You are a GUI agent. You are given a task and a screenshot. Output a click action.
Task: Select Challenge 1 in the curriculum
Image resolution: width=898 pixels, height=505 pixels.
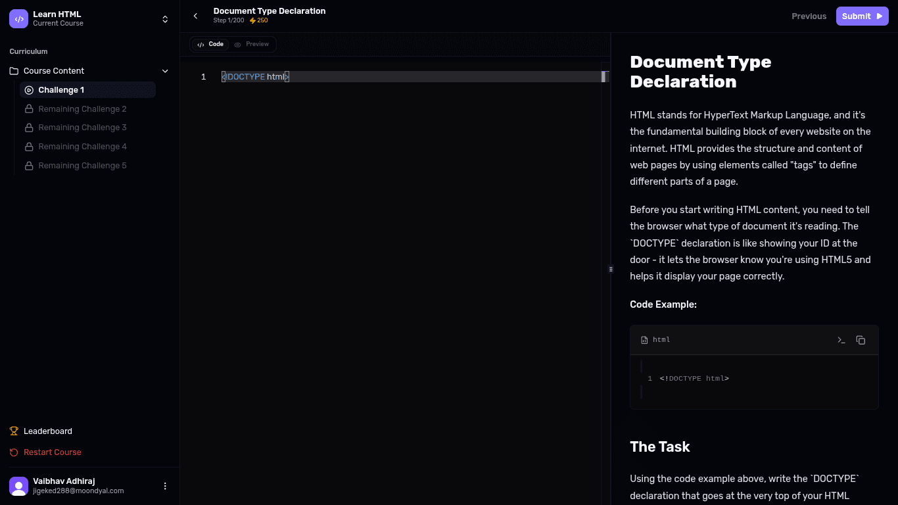(x=61, y=90)
